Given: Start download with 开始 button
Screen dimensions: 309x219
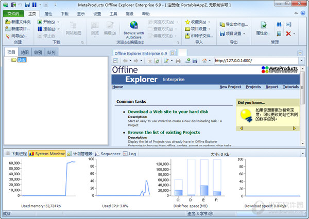Looking at the screenshot, I should pyautogui.click(x=46, y=22).
